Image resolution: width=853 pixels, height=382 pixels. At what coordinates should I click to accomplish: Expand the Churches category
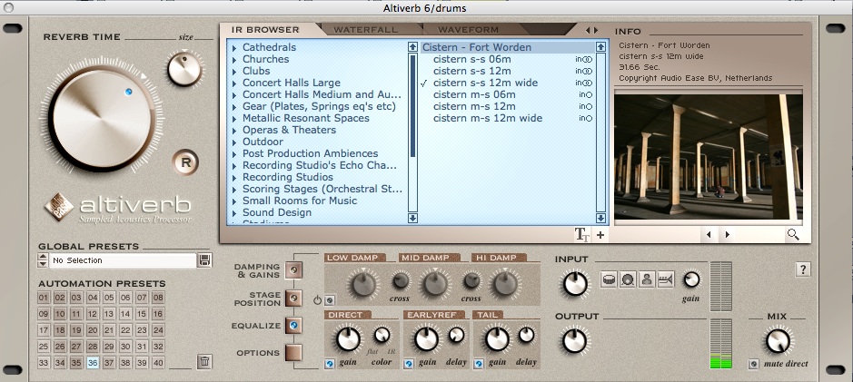click(x=234, y=60)
